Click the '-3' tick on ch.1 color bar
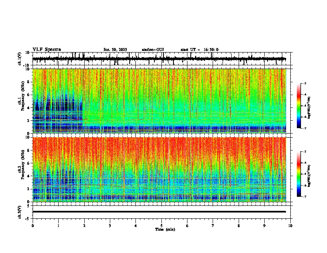 tap(304, 84)
